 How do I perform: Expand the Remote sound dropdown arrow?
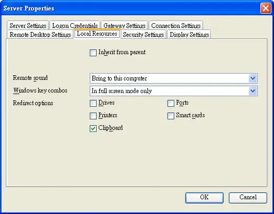(x=252, y=78)
